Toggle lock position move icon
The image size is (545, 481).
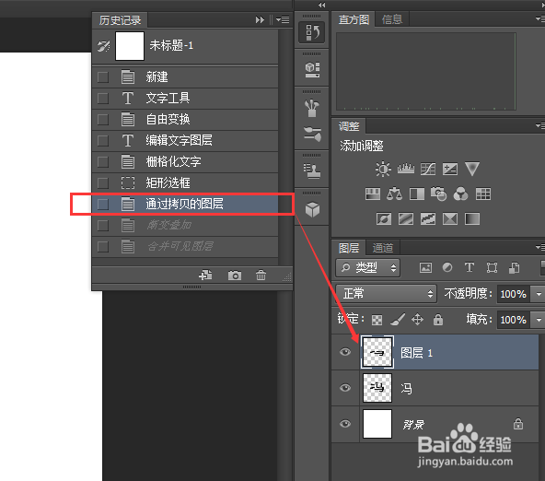417,319
